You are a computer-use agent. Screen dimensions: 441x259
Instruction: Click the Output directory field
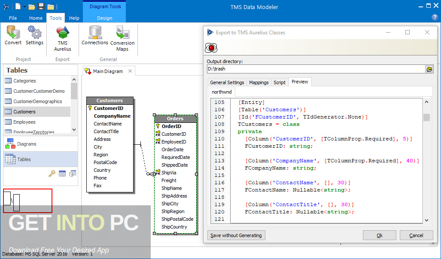pos(316,69)
